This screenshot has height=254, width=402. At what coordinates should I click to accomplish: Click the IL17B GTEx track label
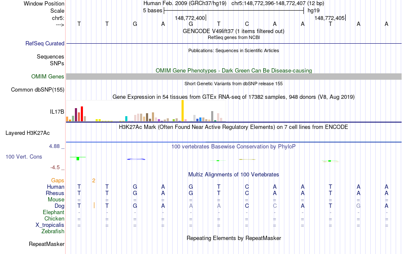[57, 112]
